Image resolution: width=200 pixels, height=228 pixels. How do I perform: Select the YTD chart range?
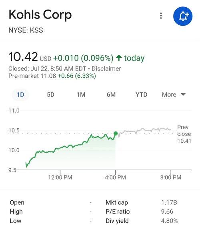[142, 95]
